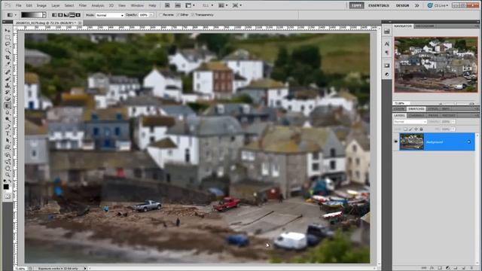Screen dimensions: 482x271
Task: Open the Filter menu
Action: [83, 5]
